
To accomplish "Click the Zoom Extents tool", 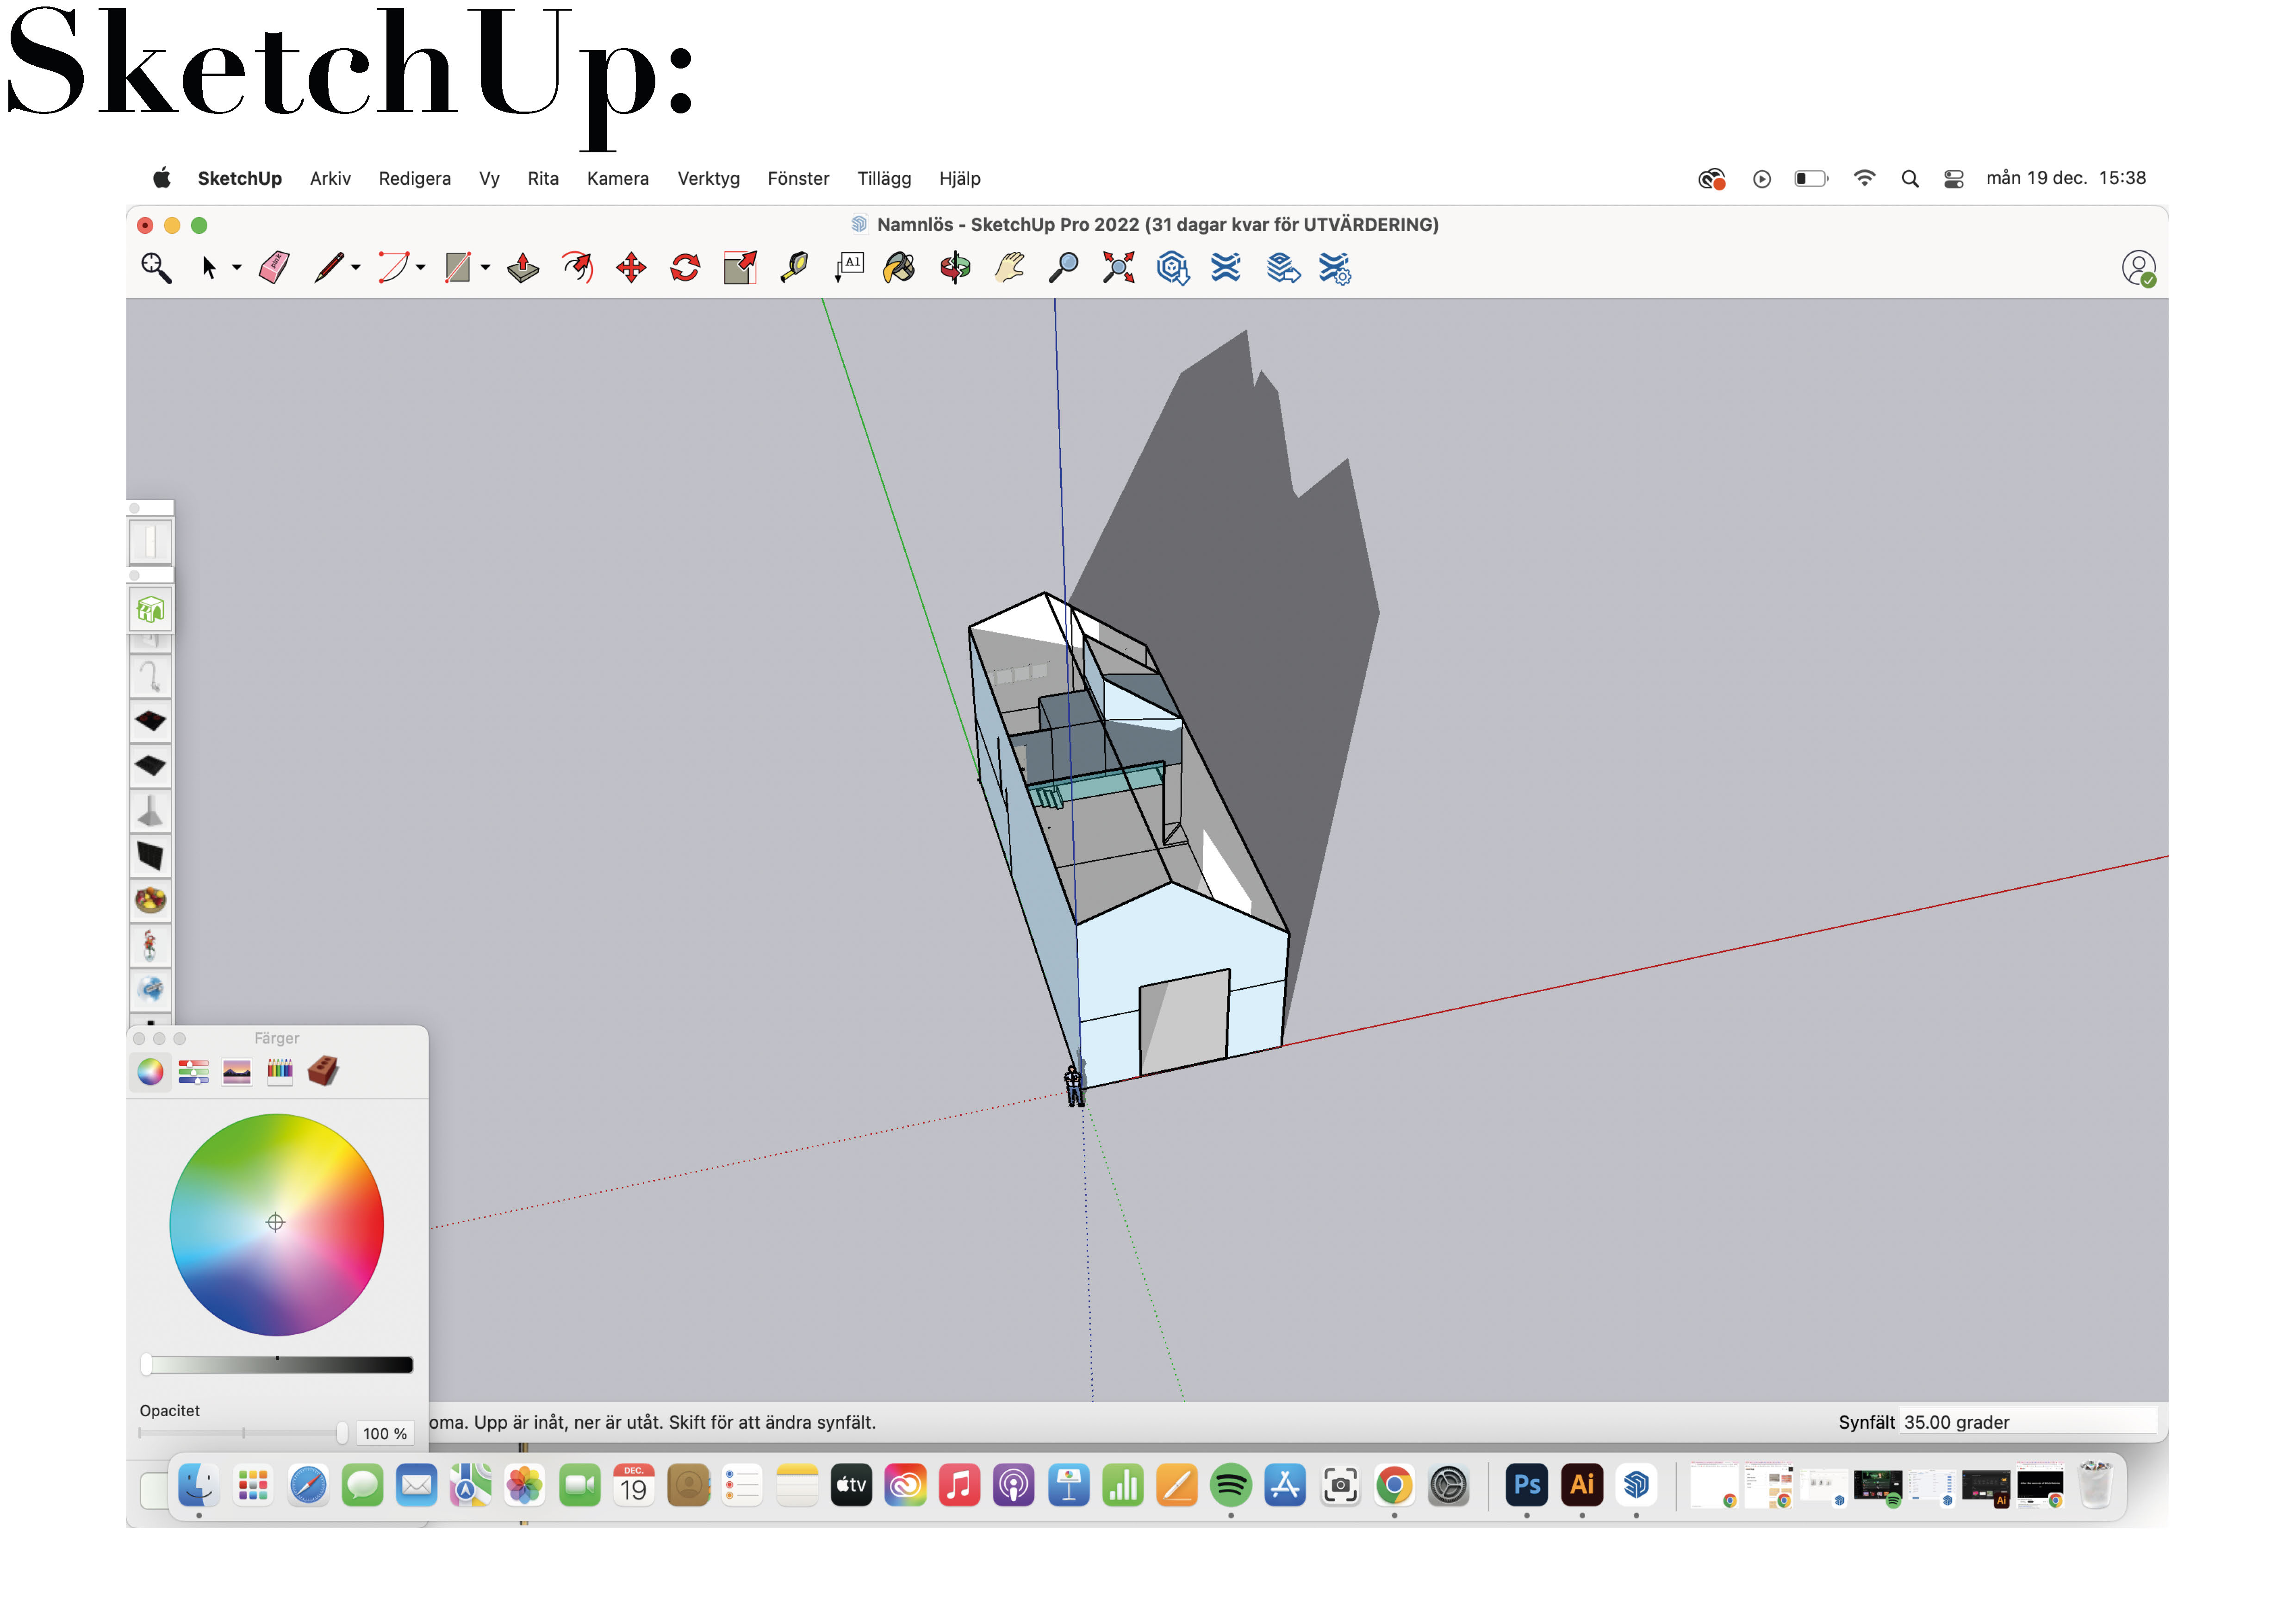I will 1118,268.
